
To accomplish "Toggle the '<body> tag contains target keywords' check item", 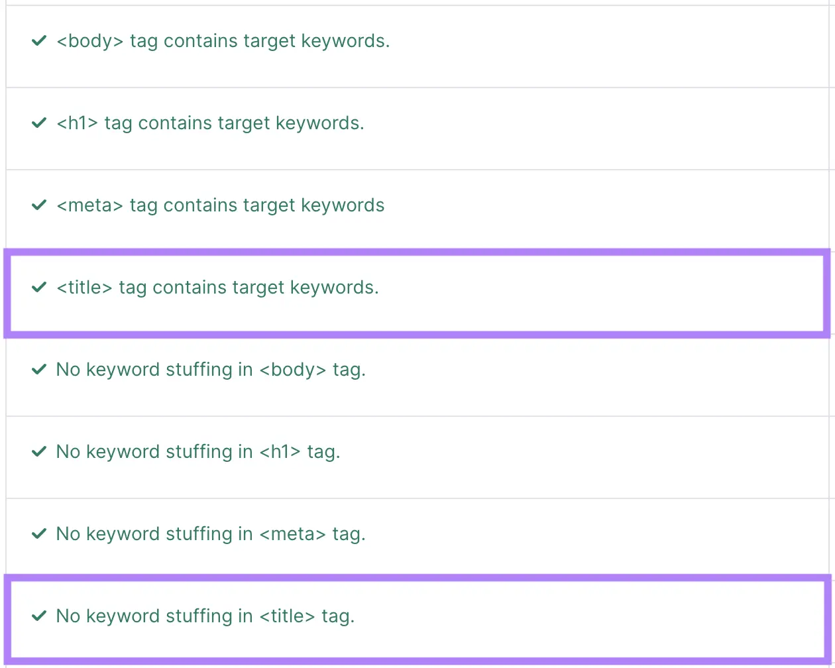I will coord(223,40).
